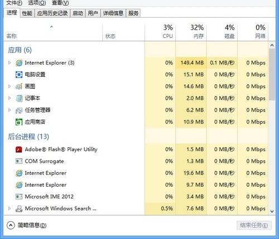
Task: Expand the Internet Explorer (3) group
Action: (x=9, y=63)
